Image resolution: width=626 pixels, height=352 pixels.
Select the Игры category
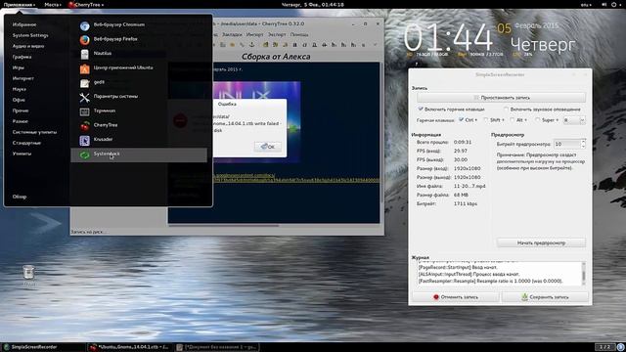click(x=18, y=67)
